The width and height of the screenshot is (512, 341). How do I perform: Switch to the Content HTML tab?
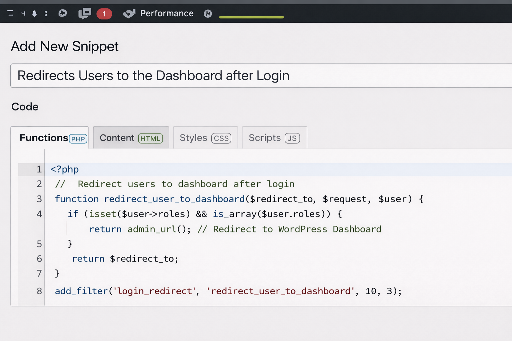click(x=131, y=138)
